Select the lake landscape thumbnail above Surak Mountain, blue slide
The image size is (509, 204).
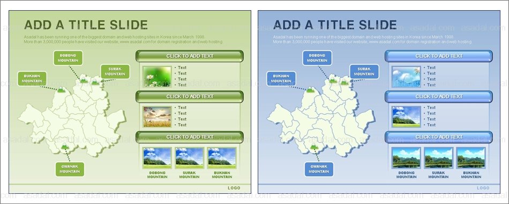tap(439, 158)
